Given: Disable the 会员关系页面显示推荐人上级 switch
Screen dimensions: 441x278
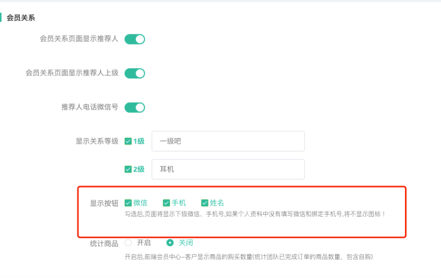Looking at the screenshot, I should [x=134, y=73].
